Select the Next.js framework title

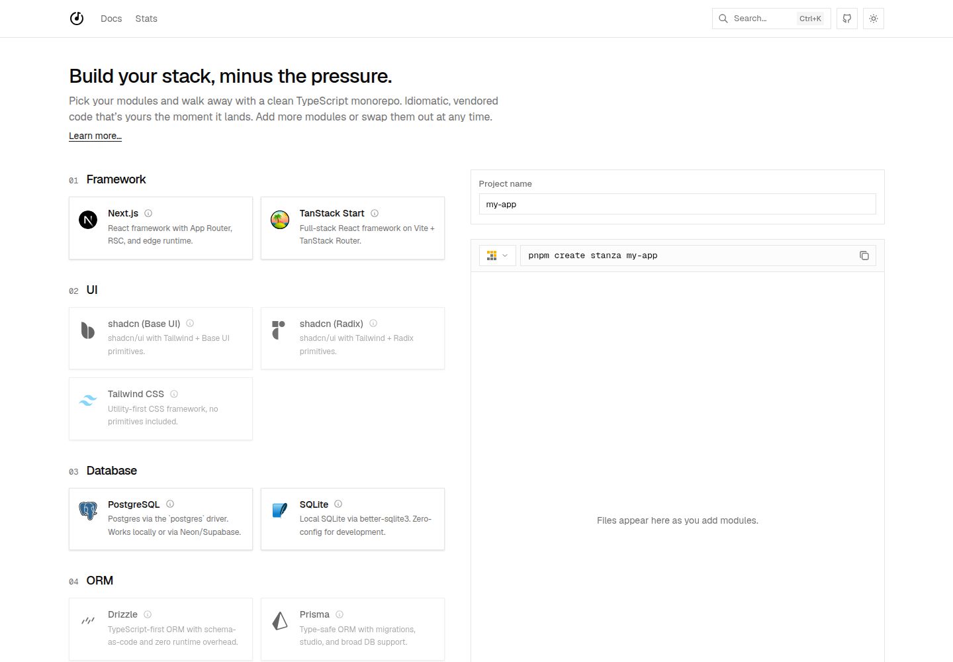(x=123, y=213)
